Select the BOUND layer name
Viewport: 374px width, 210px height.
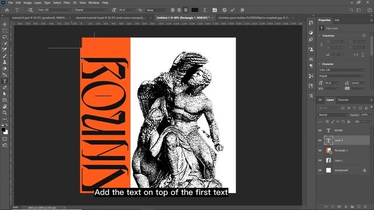[338, 131]
